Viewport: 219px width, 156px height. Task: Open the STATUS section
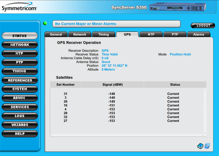[20, 36]
